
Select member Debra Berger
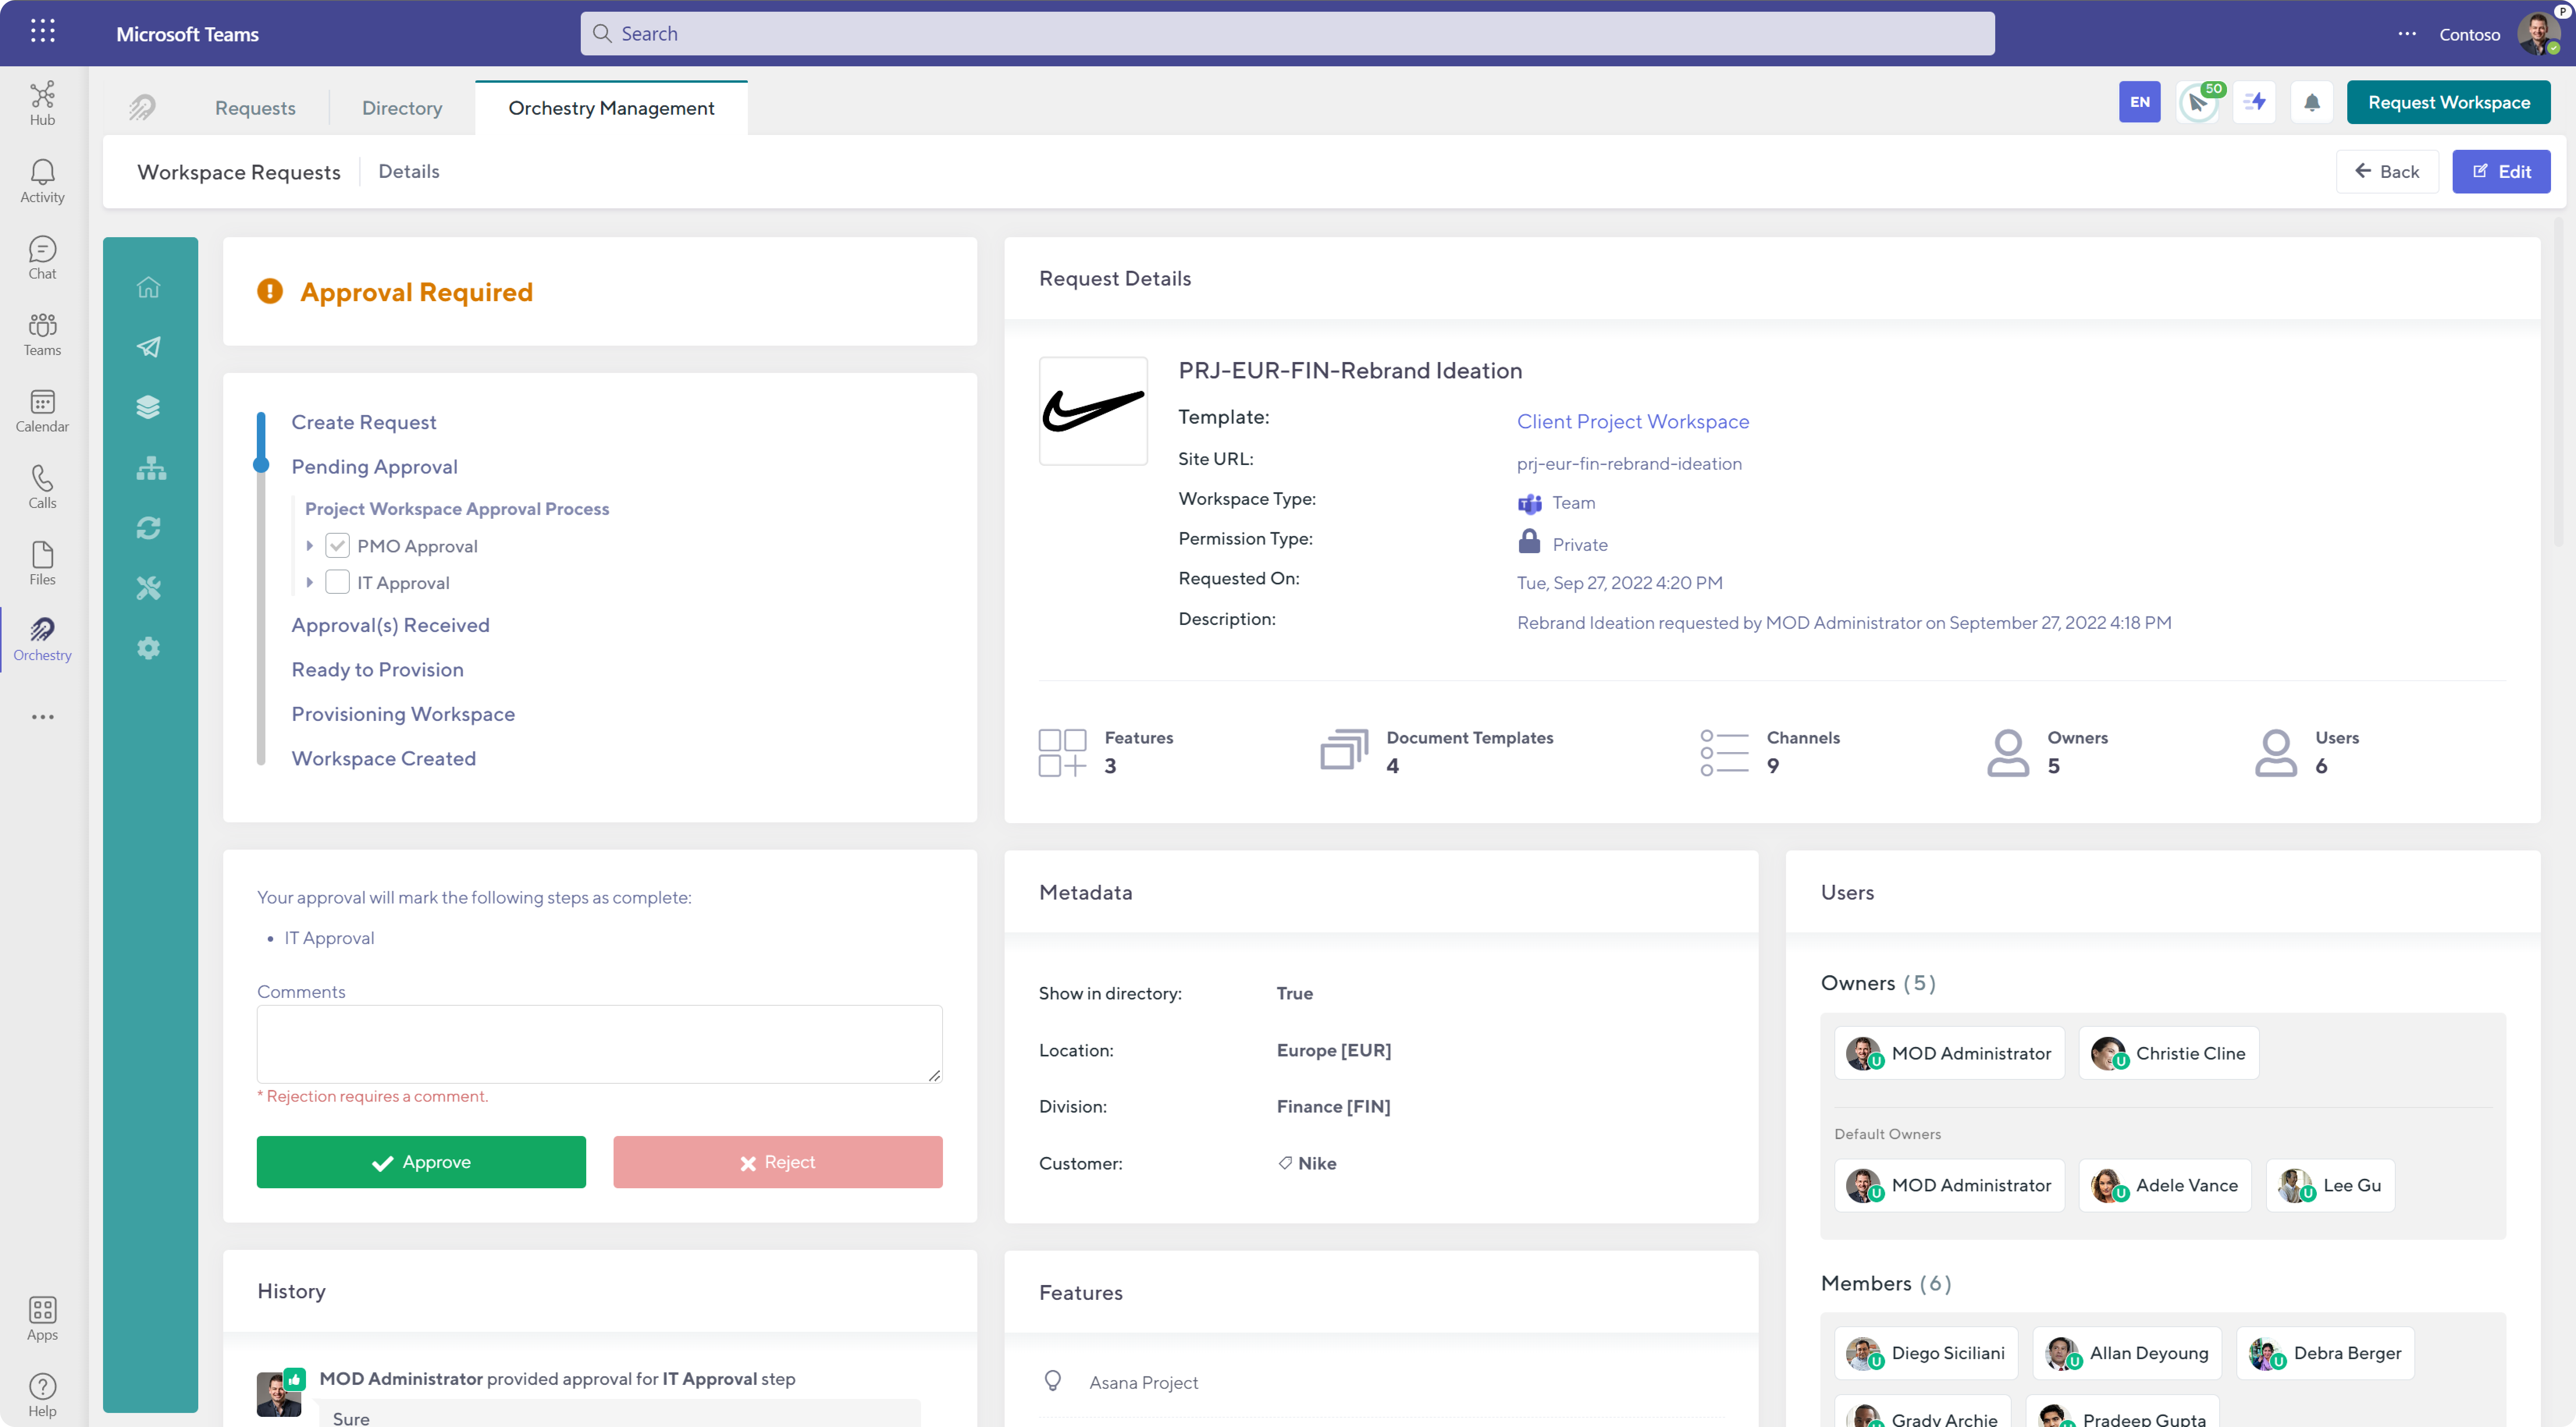pos(2325,1352)
